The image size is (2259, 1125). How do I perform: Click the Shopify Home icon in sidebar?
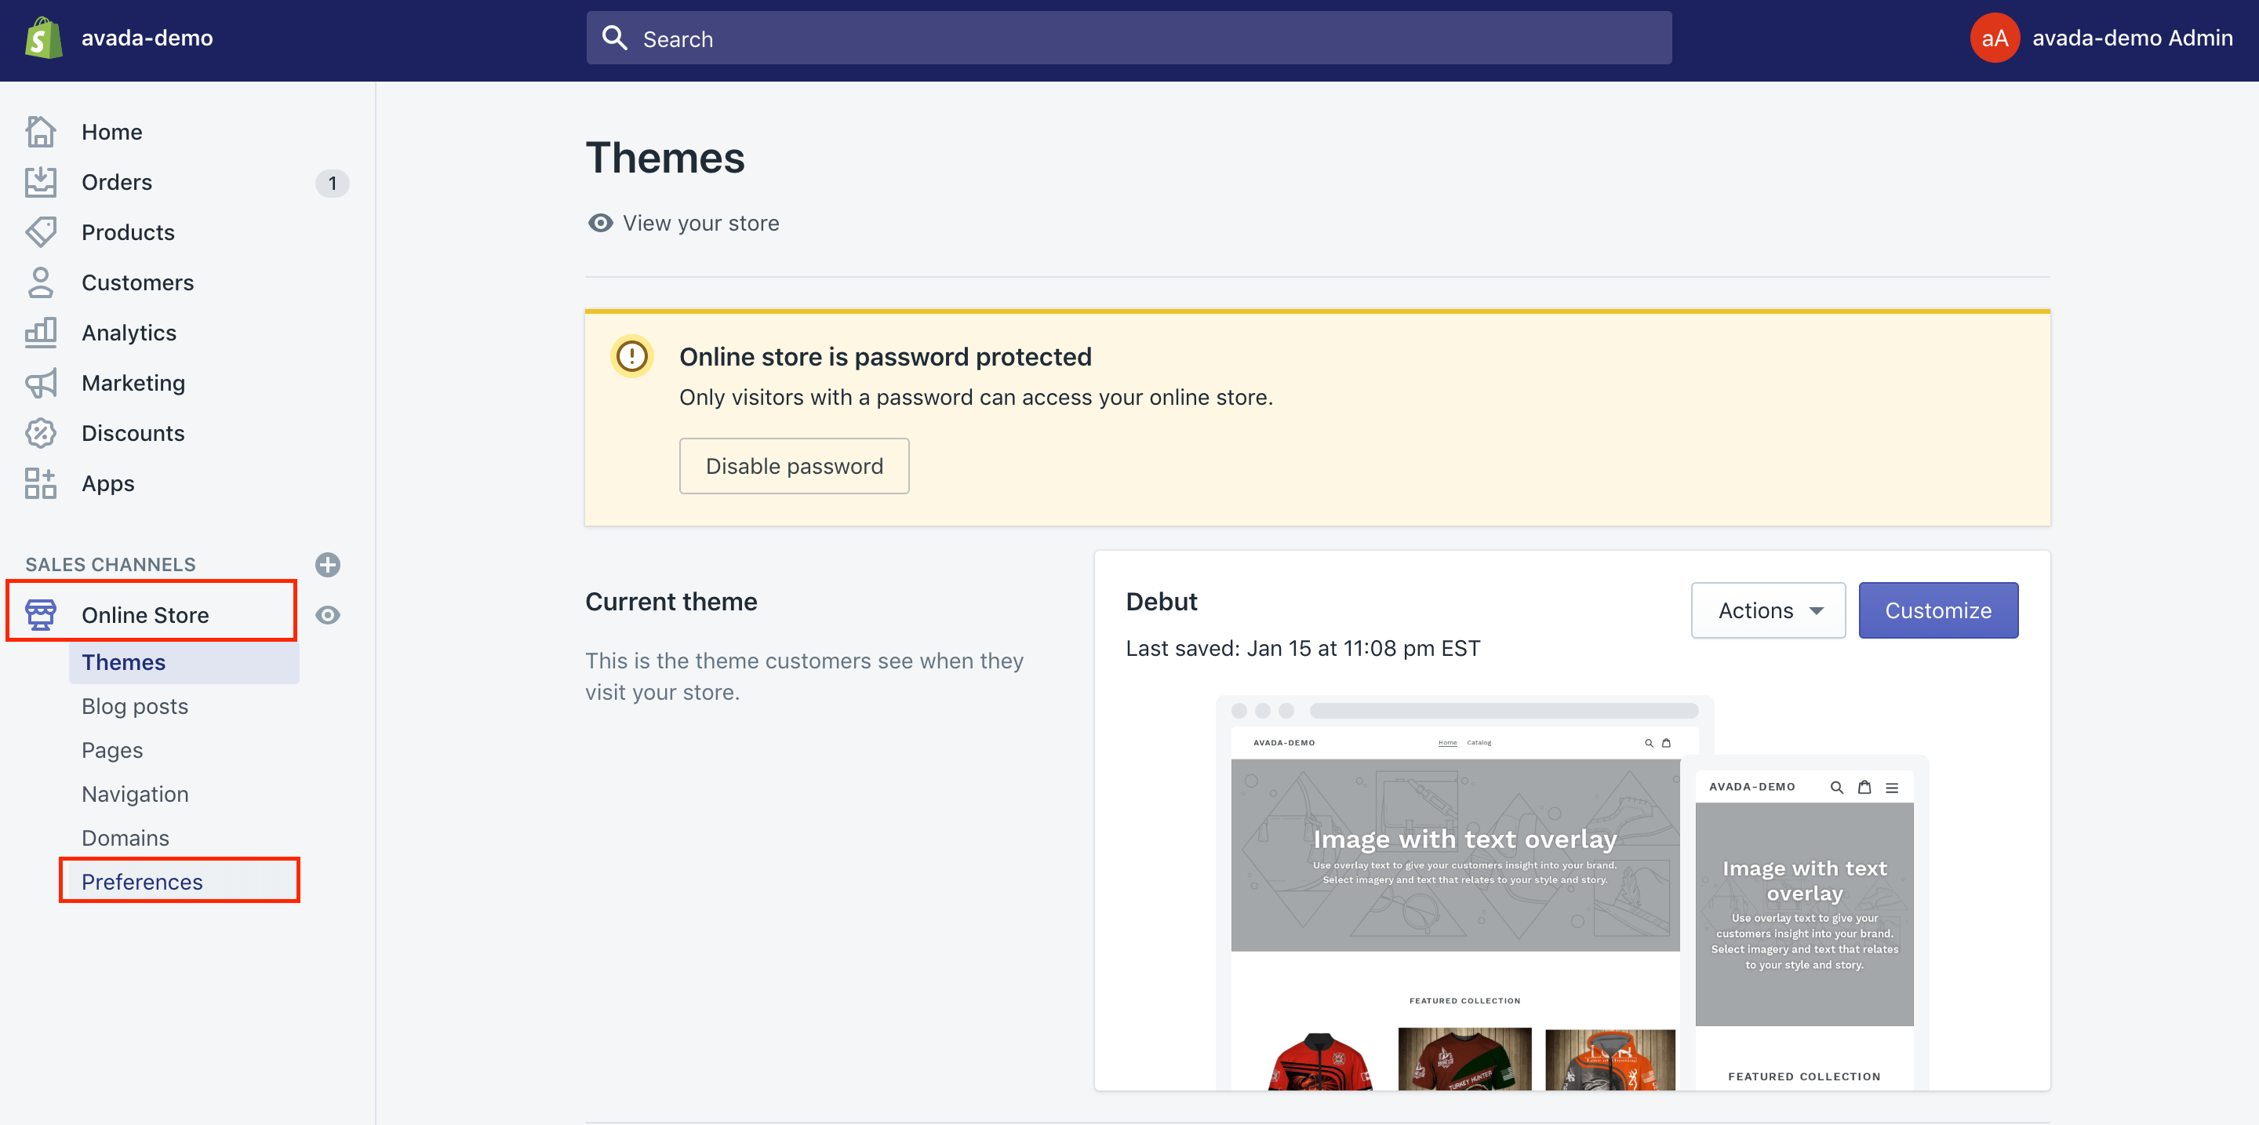pos(40,131)
